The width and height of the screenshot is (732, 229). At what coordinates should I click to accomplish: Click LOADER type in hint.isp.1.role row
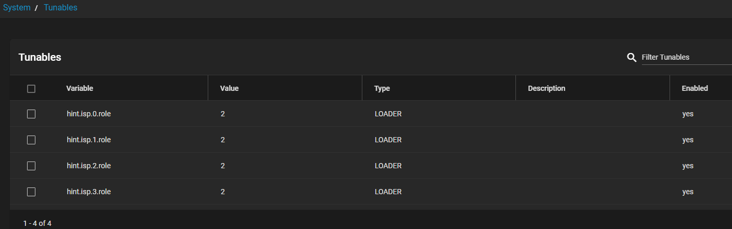388,140
